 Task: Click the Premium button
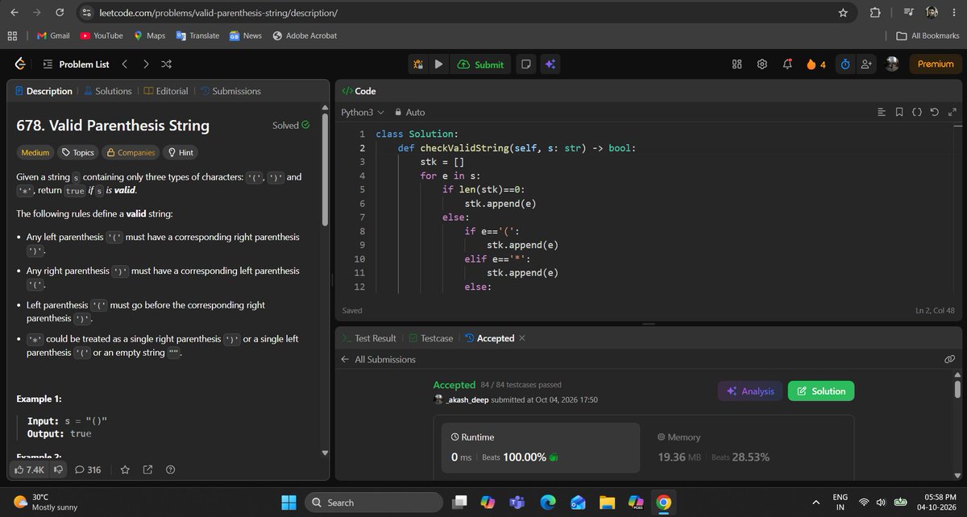coord(936,64)
